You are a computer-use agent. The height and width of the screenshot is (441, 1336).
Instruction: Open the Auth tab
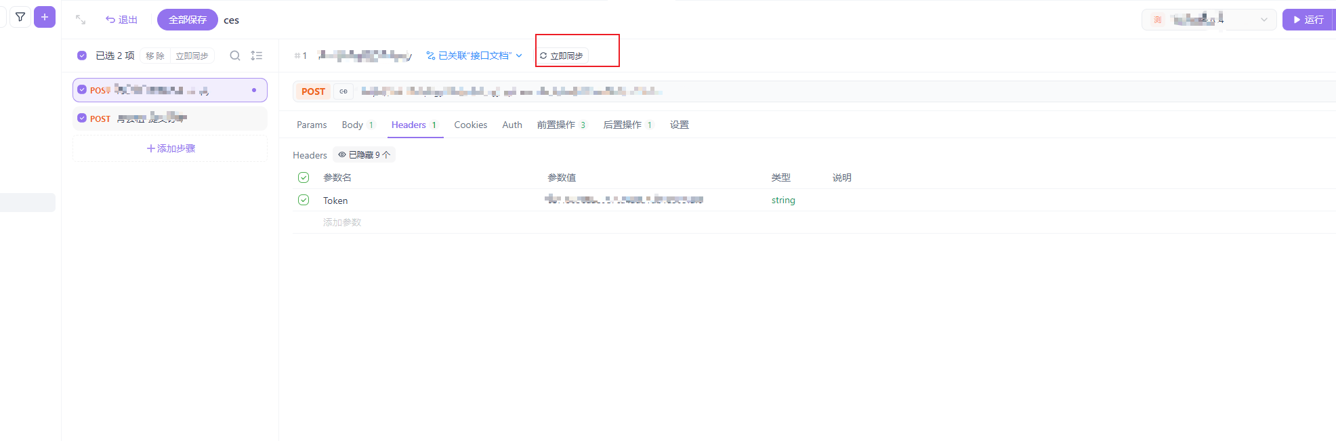point(512,125)
